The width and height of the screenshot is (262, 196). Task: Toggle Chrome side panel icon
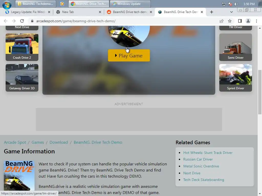click(240, 21)
